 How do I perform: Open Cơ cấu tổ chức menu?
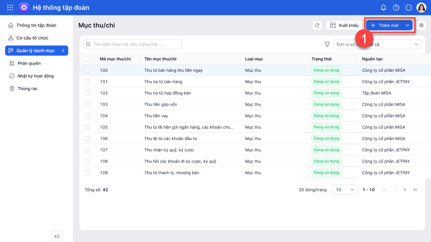(37, 38)
